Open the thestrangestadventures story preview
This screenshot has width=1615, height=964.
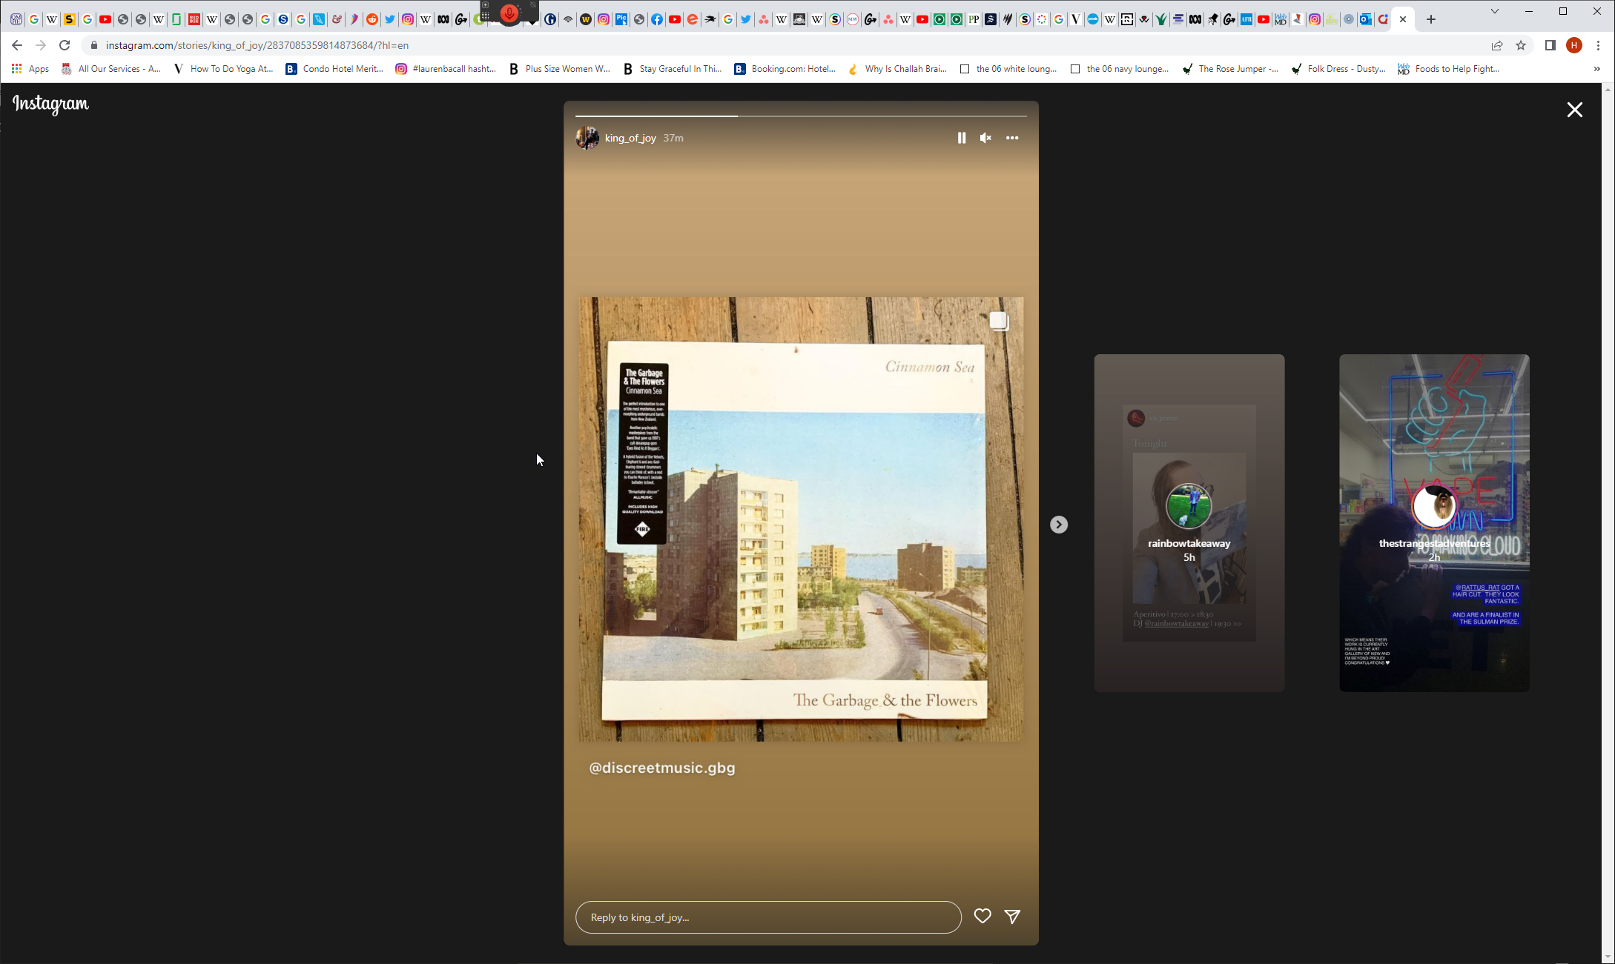pyautogui.click(x=1434, y=523)
